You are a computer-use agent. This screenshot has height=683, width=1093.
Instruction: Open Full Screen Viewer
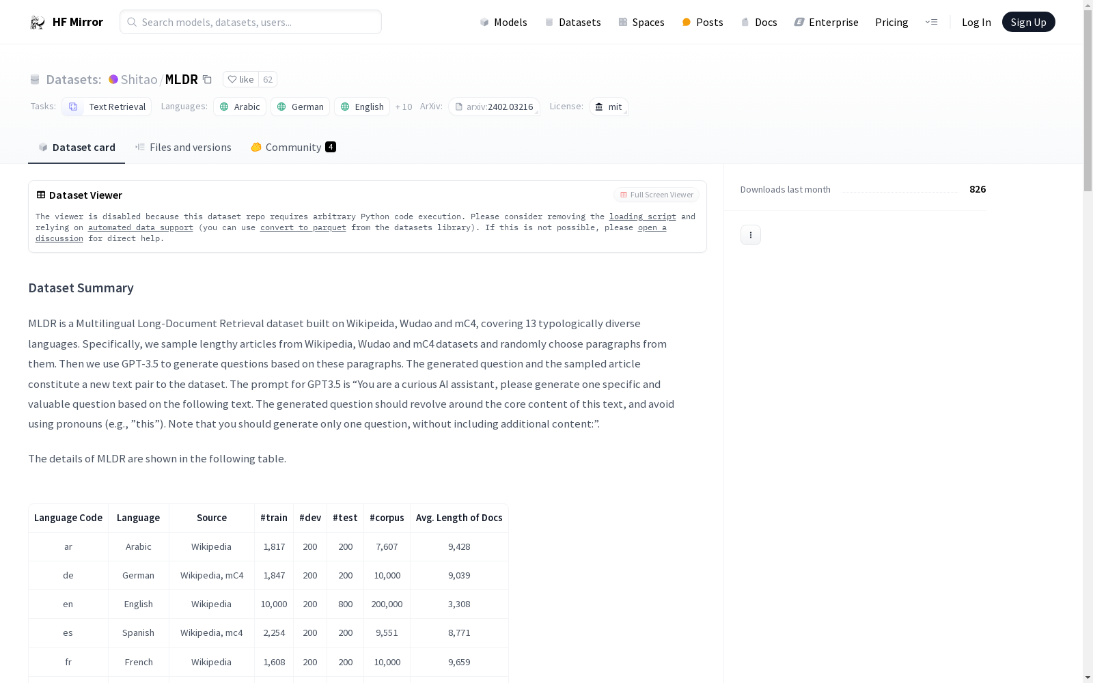click(x=656, y=195)
